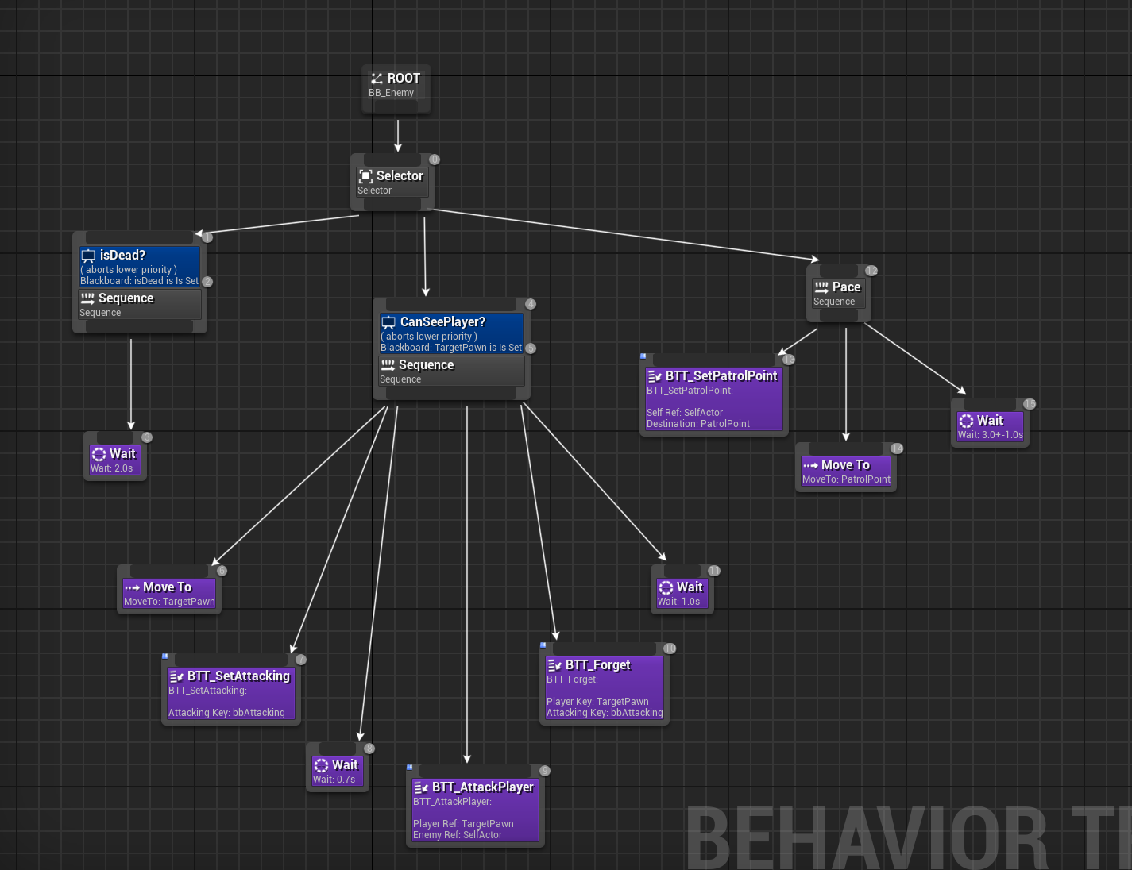Click the spinner icon on Wait 3.0+-1.0s

966,421
